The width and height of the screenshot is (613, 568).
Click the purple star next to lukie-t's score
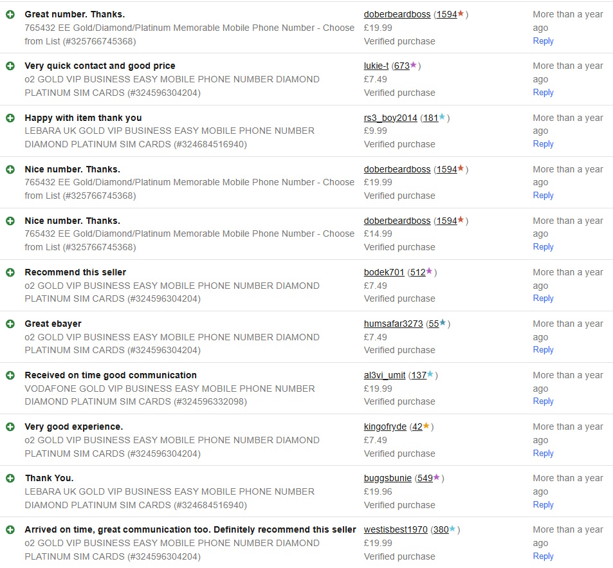[414, 65]
